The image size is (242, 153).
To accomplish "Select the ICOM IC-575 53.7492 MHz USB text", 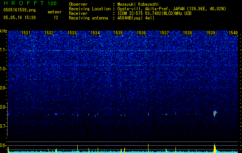I will (154, 13).
